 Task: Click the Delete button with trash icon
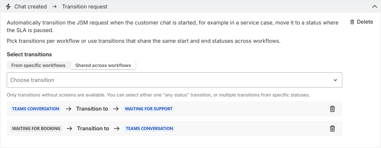pyautogui.click(x=362, y=22)
